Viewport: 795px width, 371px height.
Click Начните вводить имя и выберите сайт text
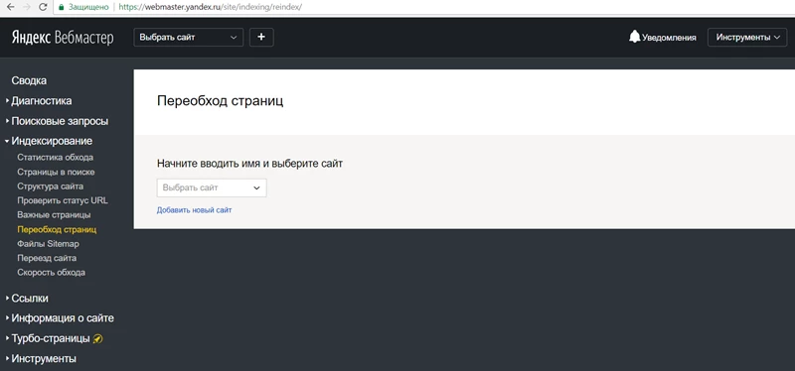250,164
